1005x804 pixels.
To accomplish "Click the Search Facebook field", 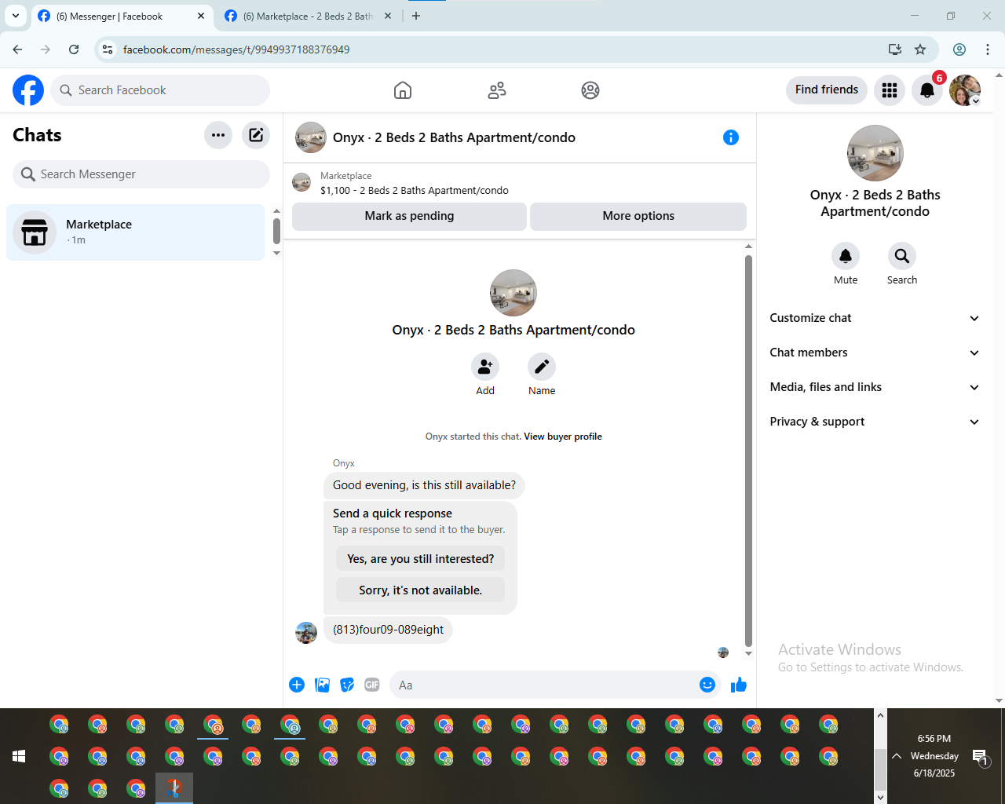I will tap(160, 90).
